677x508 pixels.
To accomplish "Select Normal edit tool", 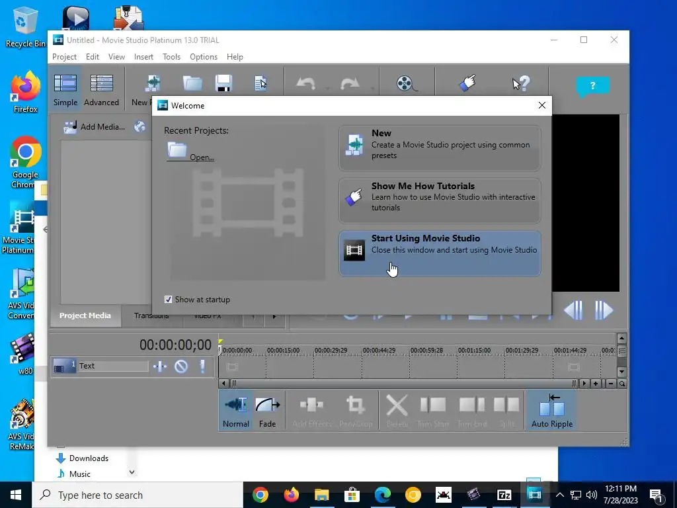I will pos(236,411).
